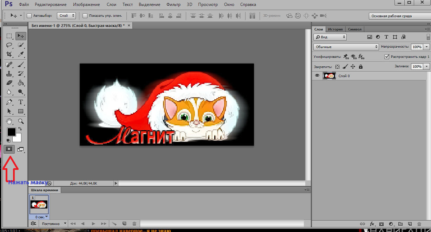Select the Hand tool
The height and width of the screenshot is (232, 431).
click(x=9, y=121)
